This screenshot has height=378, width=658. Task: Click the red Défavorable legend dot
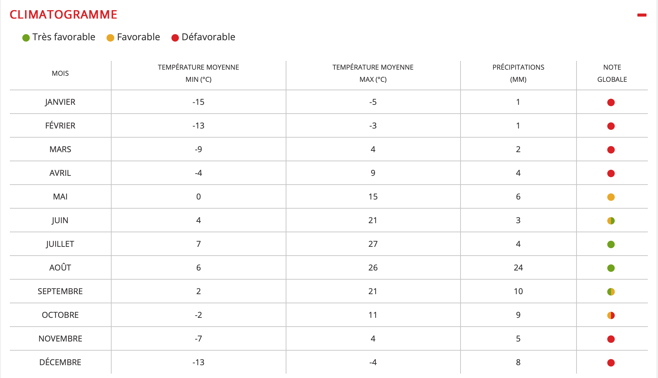(x=175, y=38)
